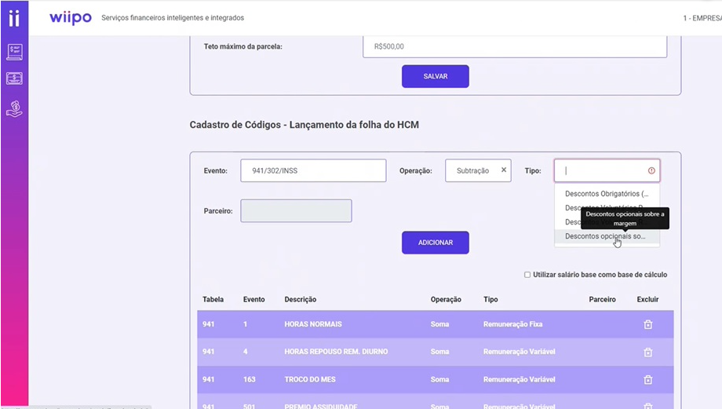The height and width of the screenshot is (409, 722).
Task: Open the Operação dropdown showing Subtração
Action: (x=478, y=170)
